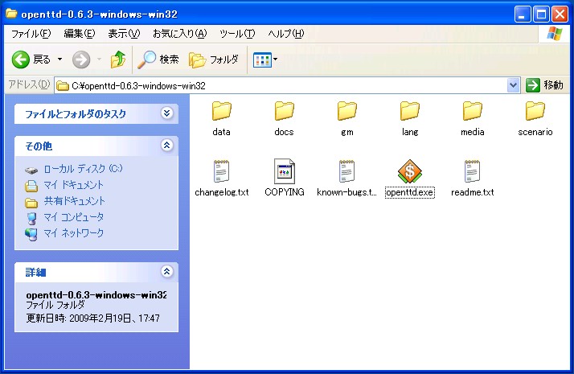Screen dimensions: 574x374
Task: Click the Shared Documents (共有ドキュメント) folder icon
Action: pyautogui.click(x=31, y=203)
